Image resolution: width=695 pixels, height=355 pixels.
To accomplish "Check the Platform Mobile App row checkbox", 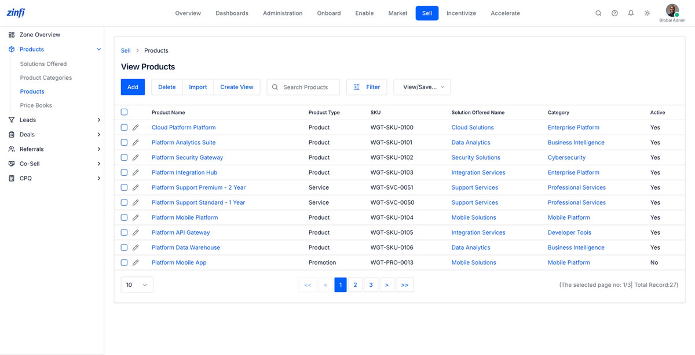I will click(x=124, y=262).
